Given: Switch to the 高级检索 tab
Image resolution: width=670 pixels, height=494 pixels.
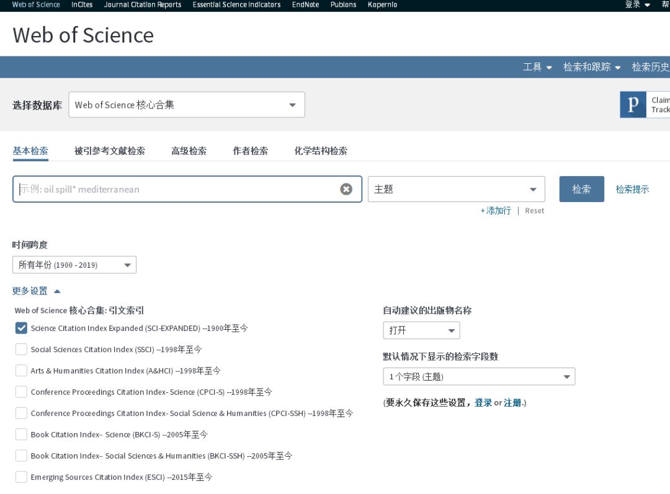Looking at the screenshot, I should pyautogui.click(x=189, y=151).
